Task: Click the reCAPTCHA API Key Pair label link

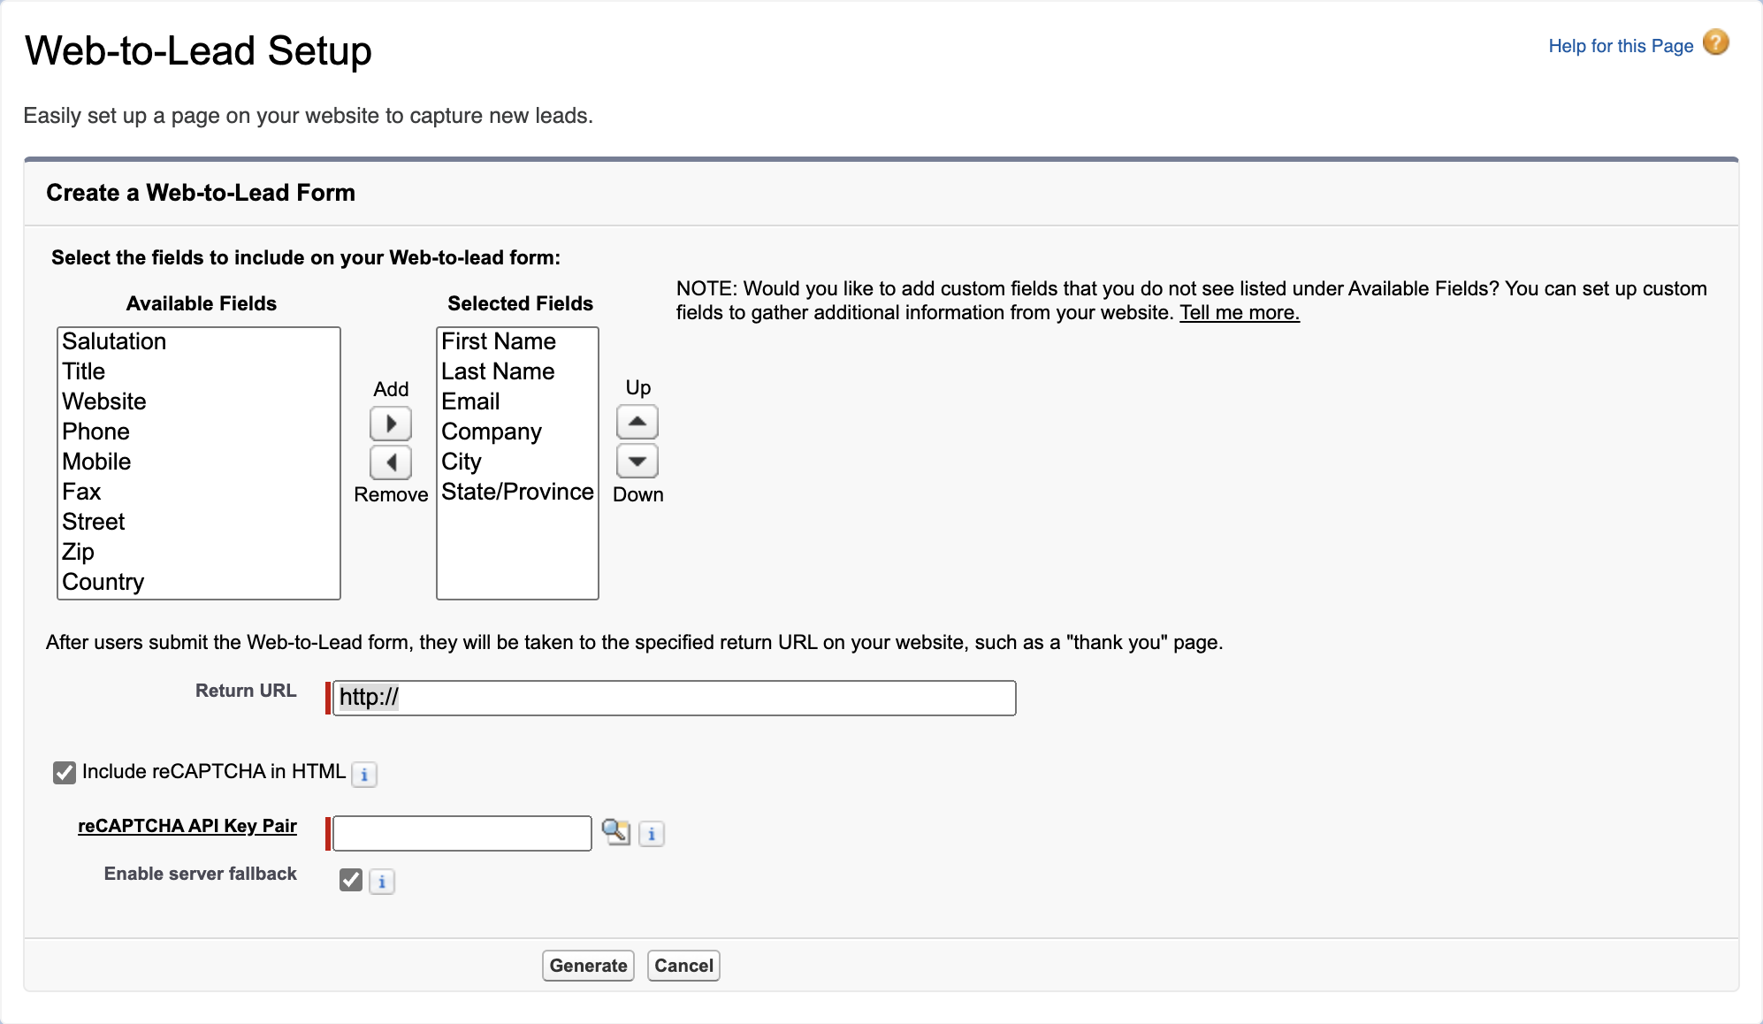Action: point(187,825)
